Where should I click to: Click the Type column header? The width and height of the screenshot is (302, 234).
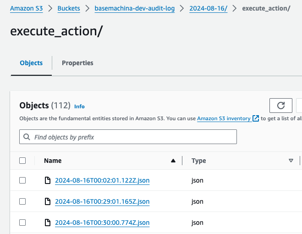(x=199, y=161)
